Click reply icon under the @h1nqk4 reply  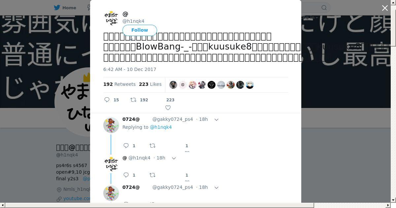point(126,175)
